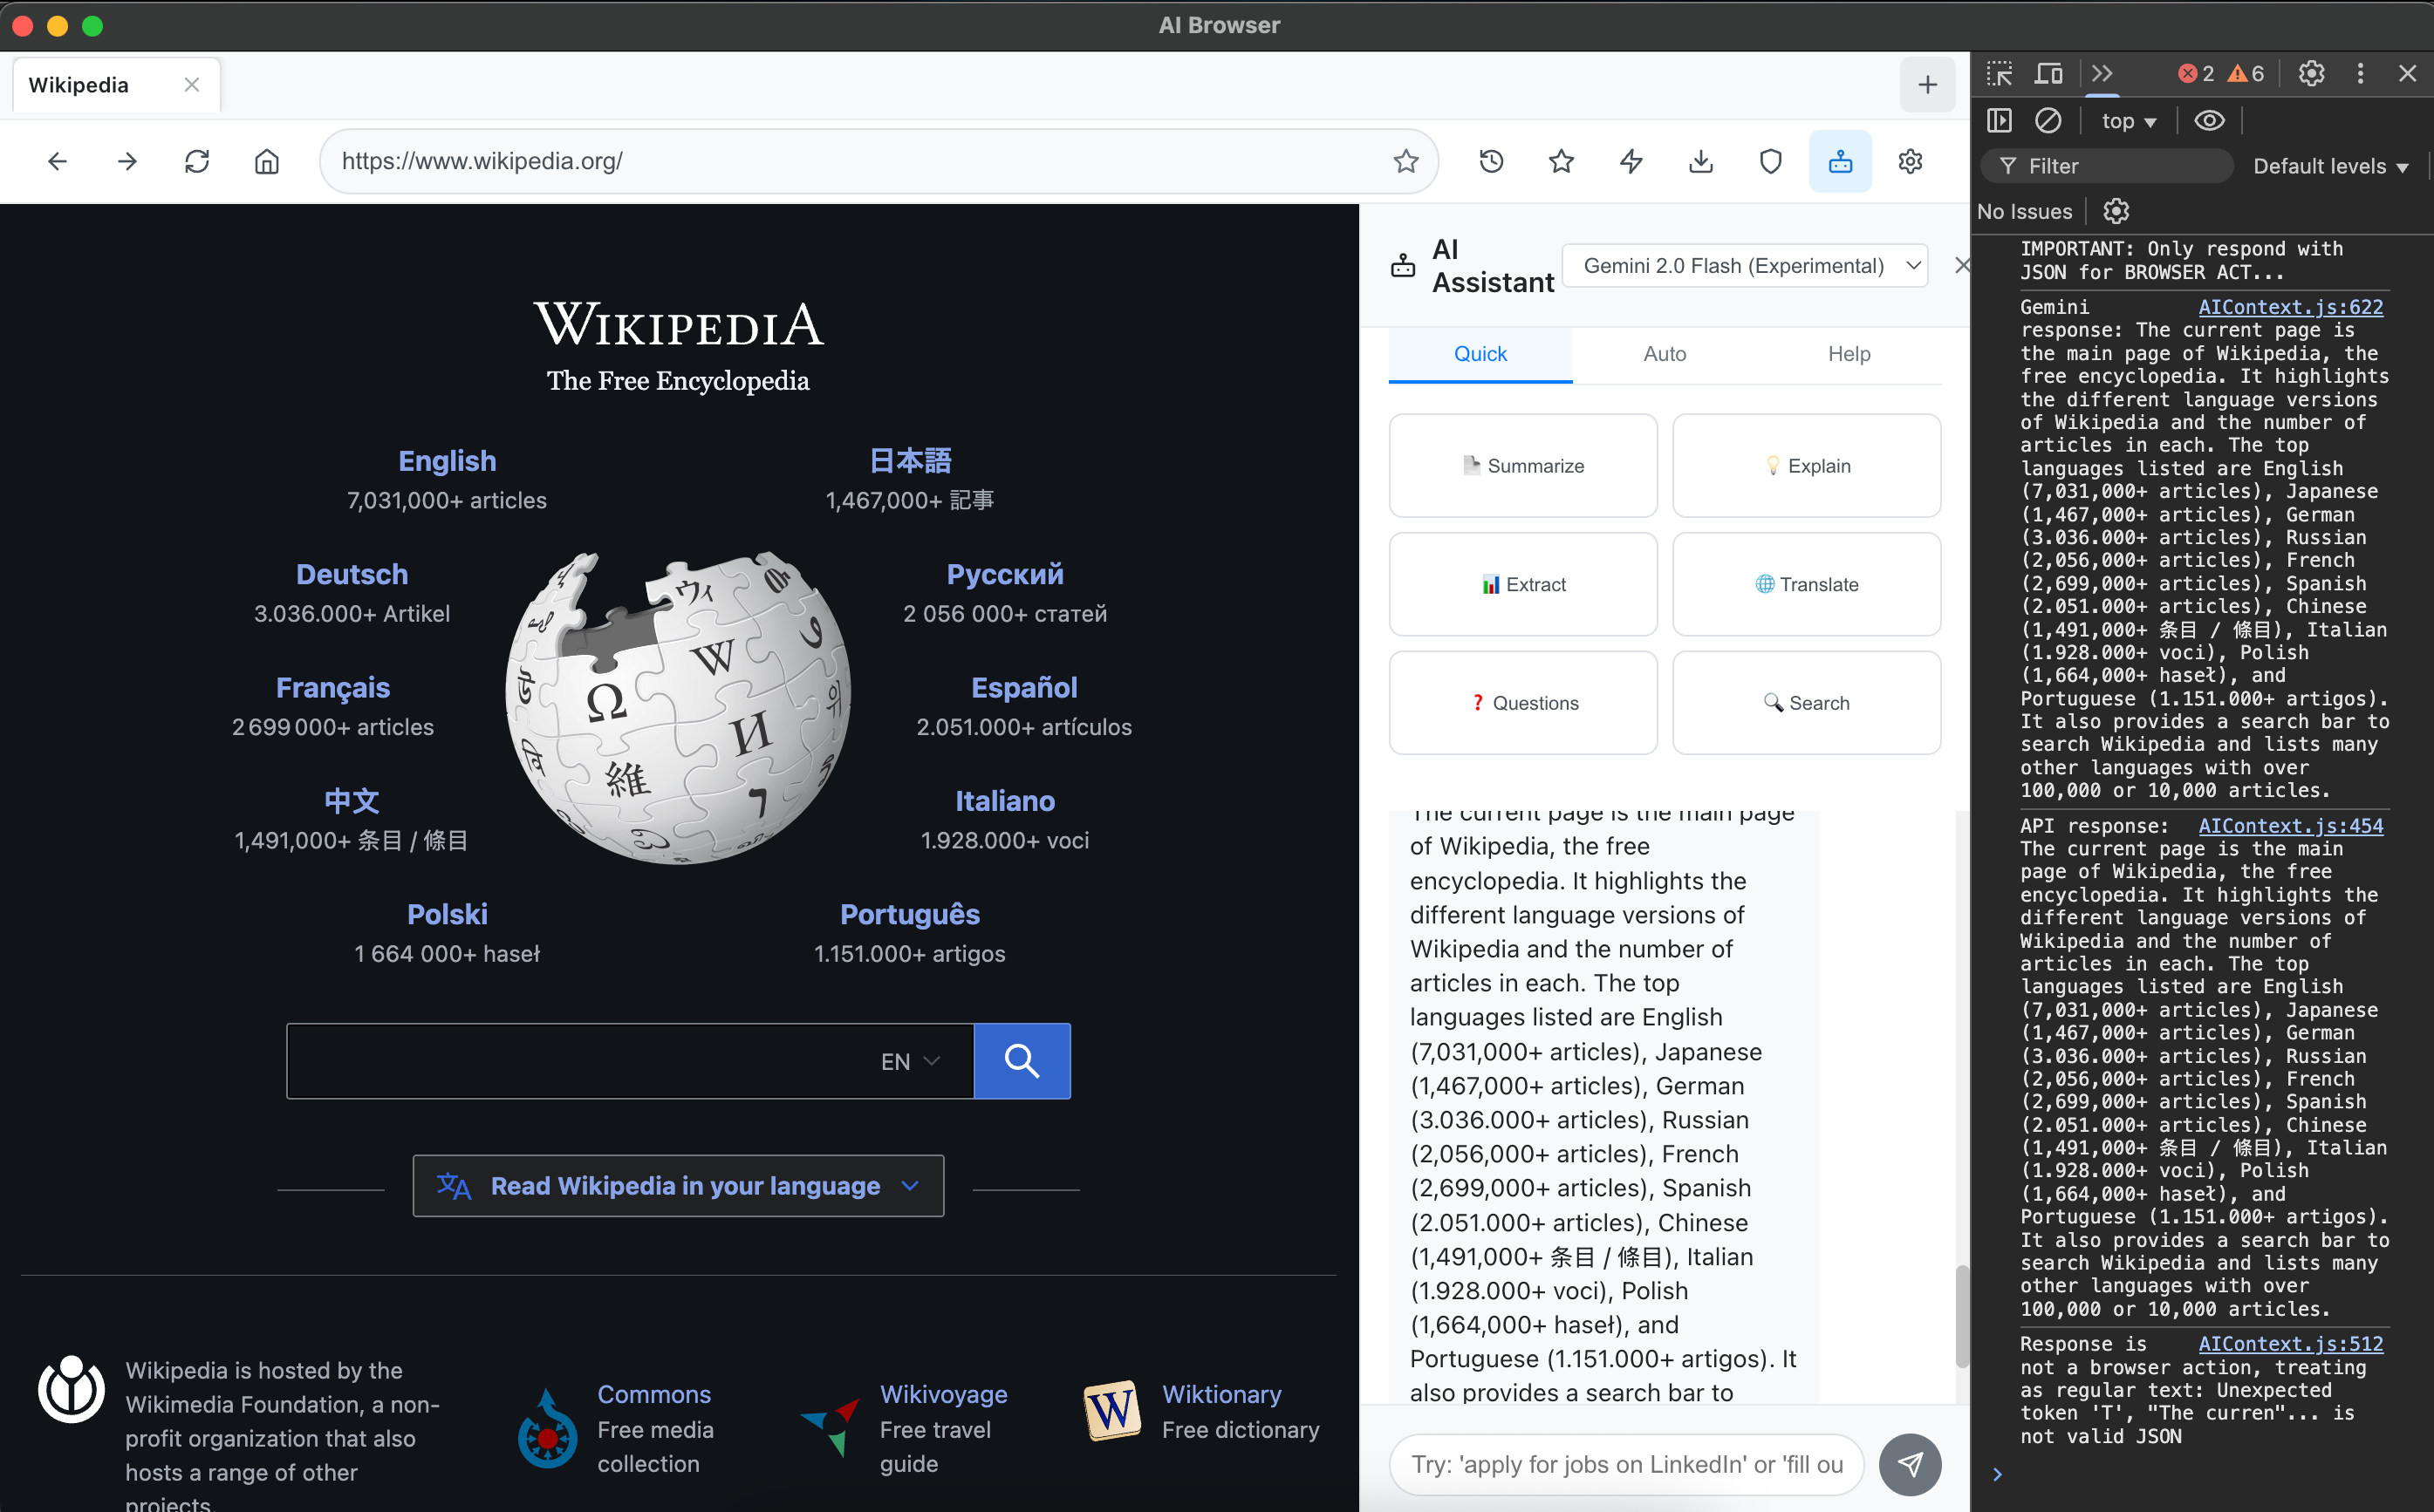Click the shield privacy icon
Image resolution: width=2434 pixels, height=1512 pixels.
click(x=1770, y=161)
